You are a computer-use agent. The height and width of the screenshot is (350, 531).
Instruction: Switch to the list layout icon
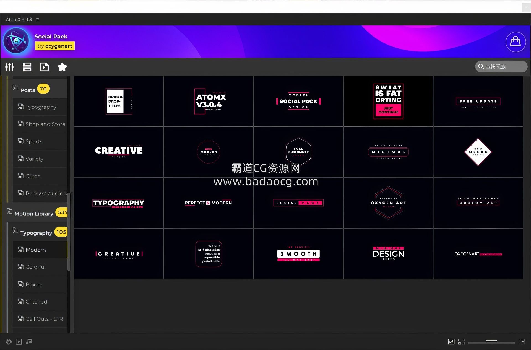click(x=27, y=67)
